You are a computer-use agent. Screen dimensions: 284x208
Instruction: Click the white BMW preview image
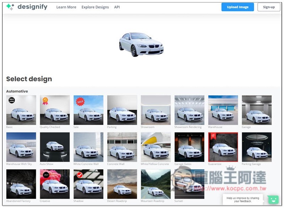coord(141,44)
